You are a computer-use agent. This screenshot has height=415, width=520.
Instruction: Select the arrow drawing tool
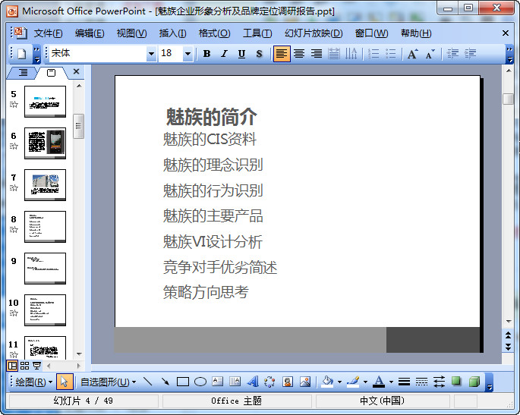[x=165, y=382]
